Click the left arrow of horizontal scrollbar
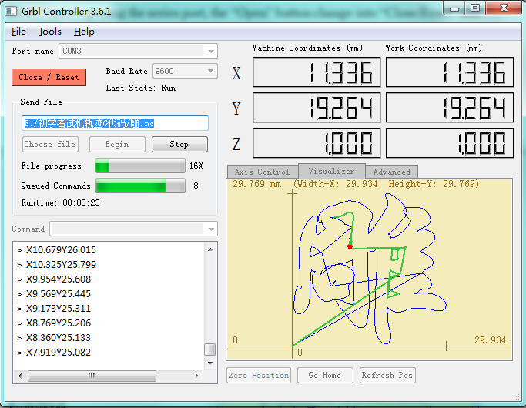 pyautogui.click(x=20, y=376)
